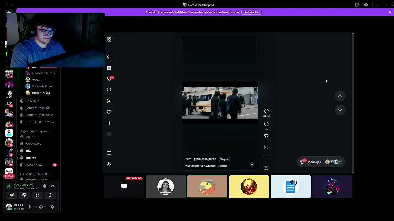Screen dimensions: 394x221
Task: Open the Instagram Reels icon
Action: 109,68
